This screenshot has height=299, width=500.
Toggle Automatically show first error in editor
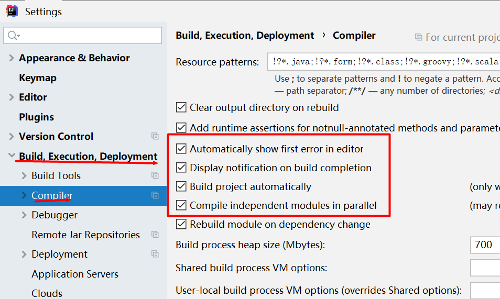181,149
